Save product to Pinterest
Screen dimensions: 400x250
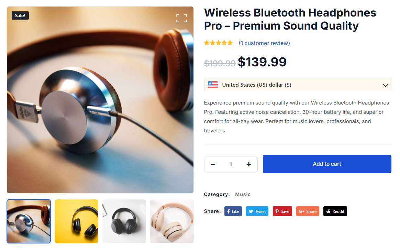282,211
